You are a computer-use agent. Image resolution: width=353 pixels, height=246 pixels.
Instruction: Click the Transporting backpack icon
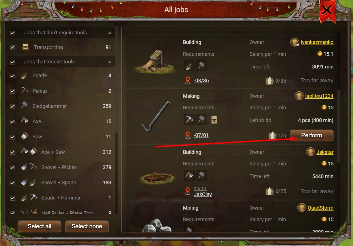(25, 47)
